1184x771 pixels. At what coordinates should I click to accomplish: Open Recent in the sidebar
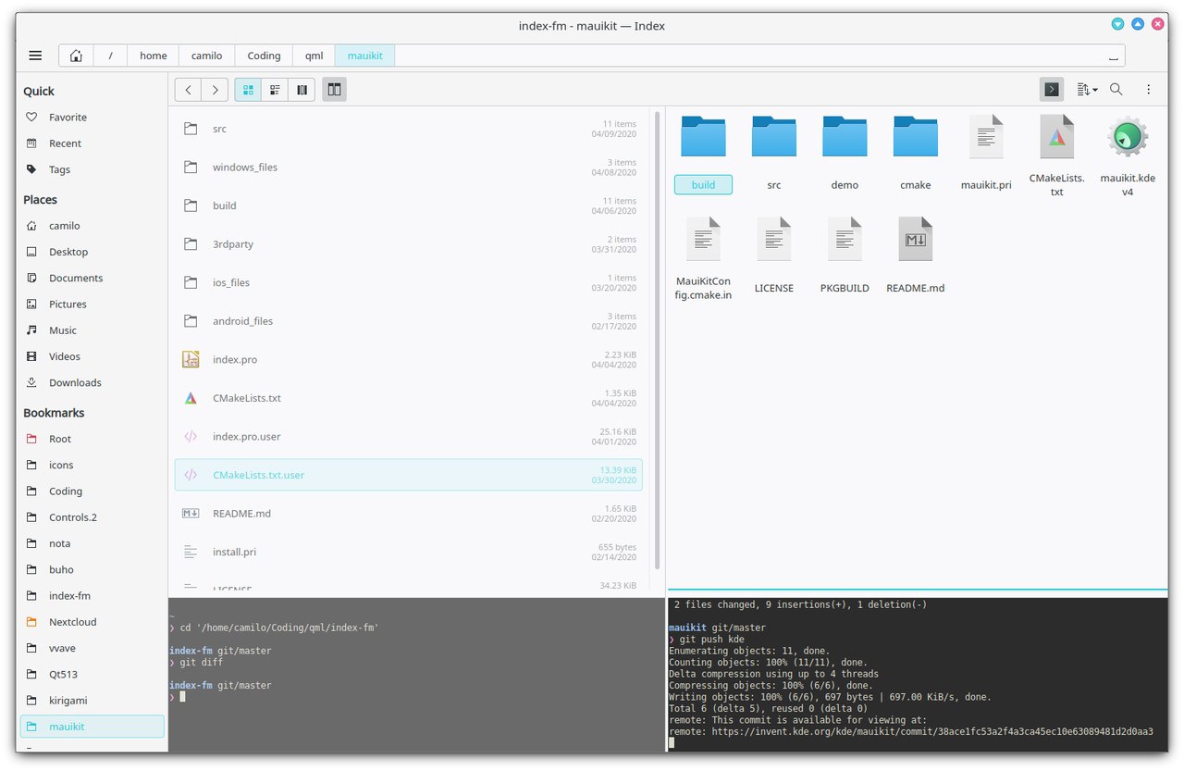(x=92, y=143)
